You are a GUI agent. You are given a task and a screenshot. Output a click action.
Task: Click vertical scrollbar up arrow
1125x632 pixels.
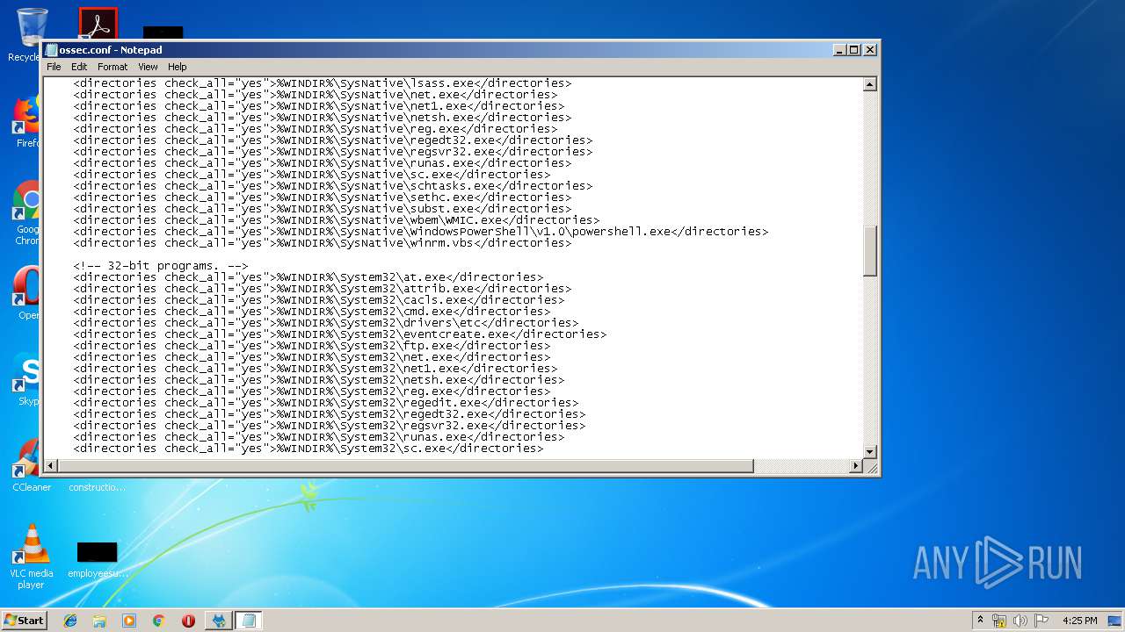[870, 85]
